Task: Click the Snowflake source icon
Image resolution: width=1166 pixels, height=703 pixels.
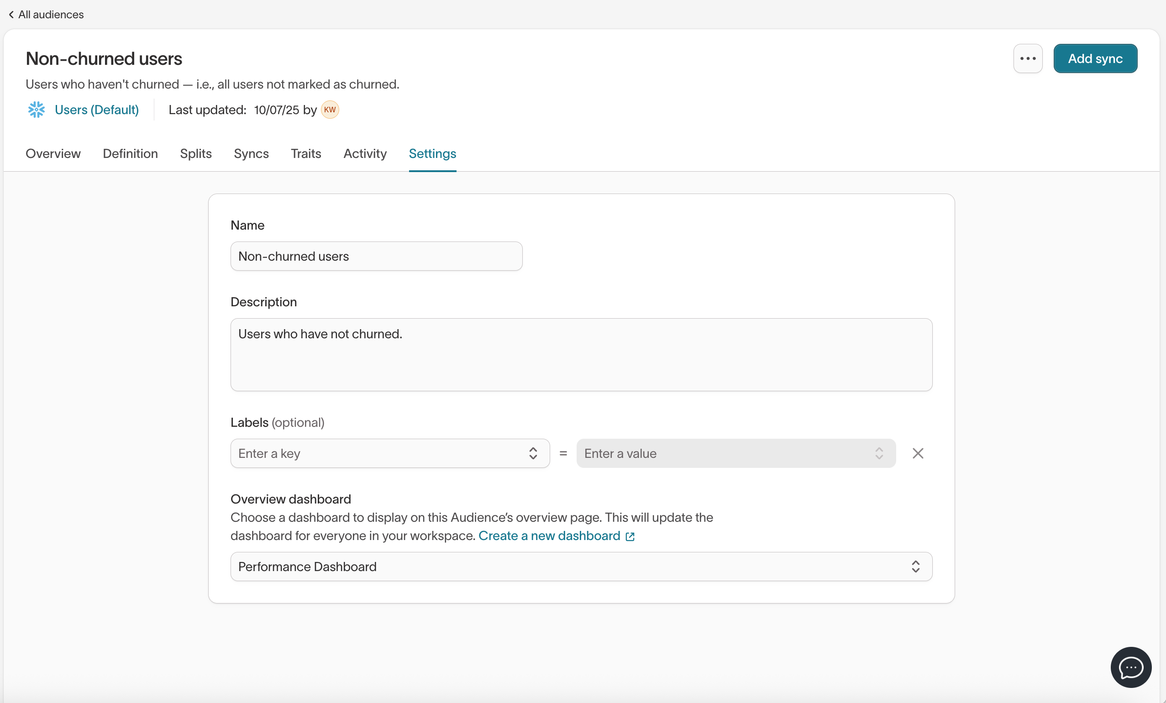Action: tap(36, 110)
